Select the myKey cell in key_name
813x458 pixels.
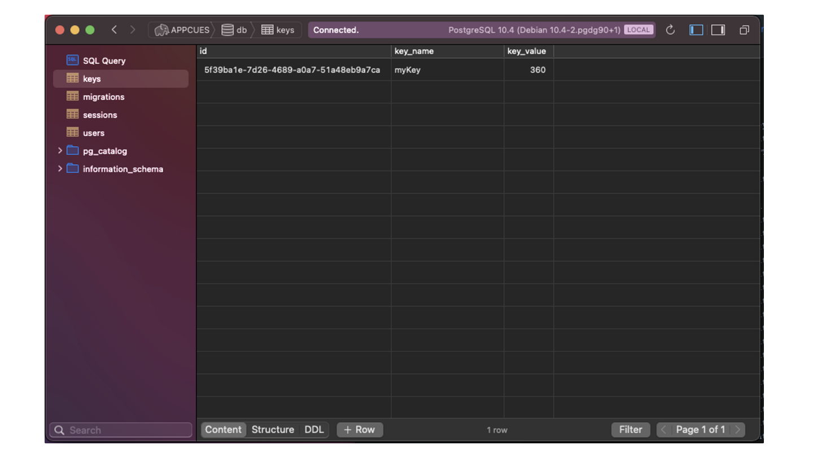click(408, 70)
